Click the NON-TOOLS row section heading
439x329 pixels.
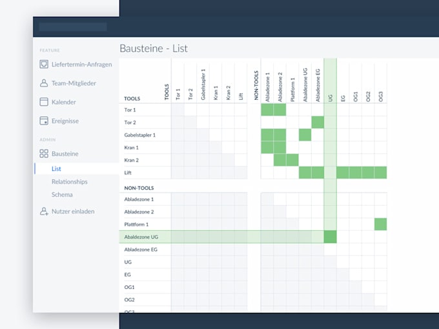(x=139, y=188)
